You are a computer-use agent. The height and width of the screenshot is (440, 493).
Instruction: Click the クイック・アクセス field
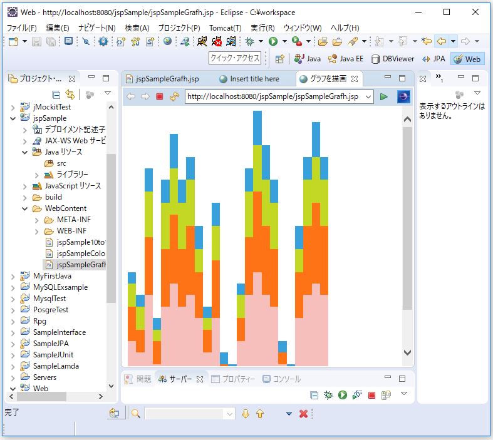[235, 58]
